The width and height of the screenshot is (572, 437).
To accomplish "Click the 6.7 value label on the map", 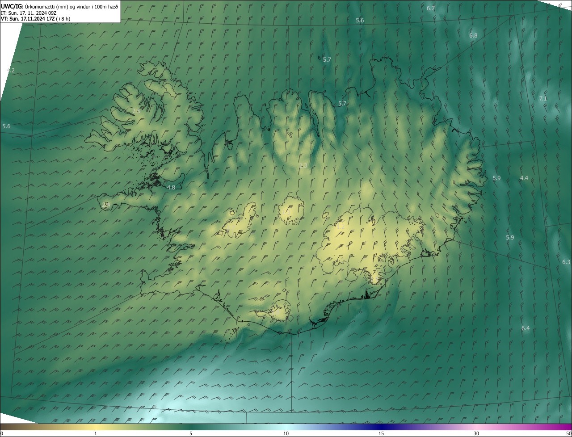I will pos(431,8).
